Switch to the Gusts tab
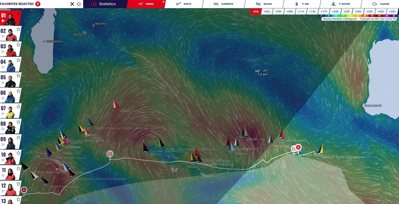 (x=184, y=4)
